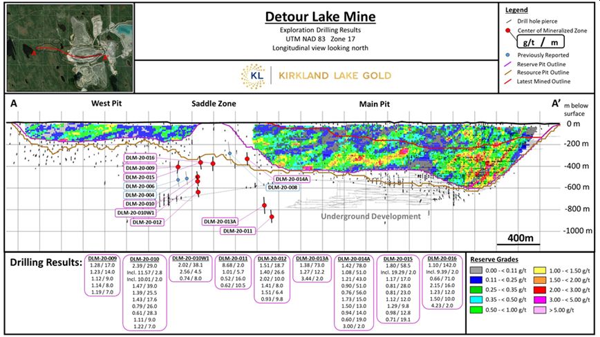
Task: Click the purple Reserve Pit Outline line symbol
Action: tap(508, 64)
